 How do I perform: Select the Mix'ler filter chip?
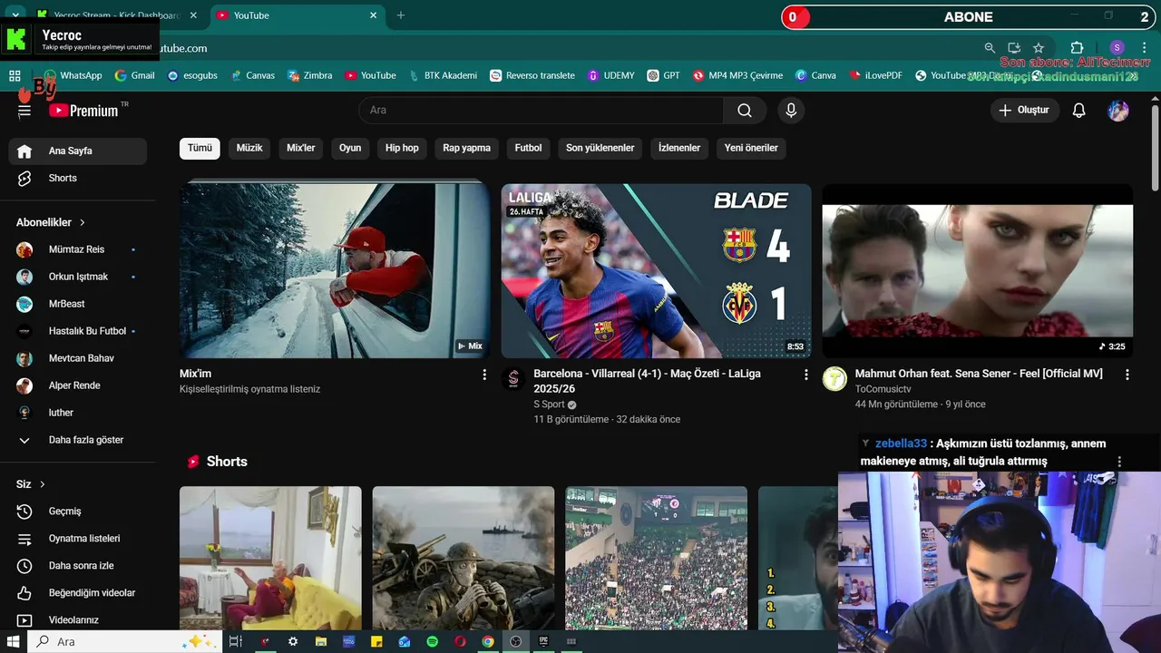pyautogui.click(x=301, y=148)
